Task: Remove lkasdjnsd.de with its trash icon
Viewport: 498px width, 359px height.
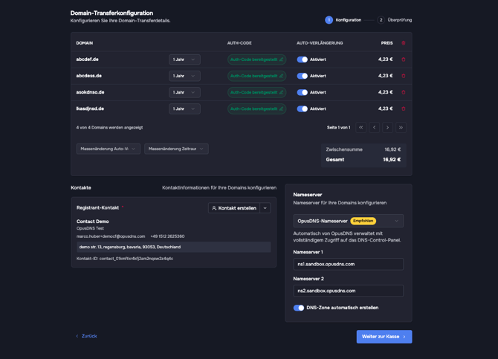Action: point(404,109)
